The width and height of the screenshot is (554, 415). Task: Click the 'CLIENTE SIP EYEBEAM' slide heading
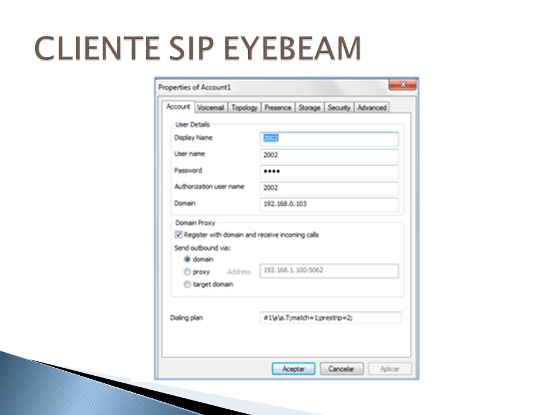198,48
